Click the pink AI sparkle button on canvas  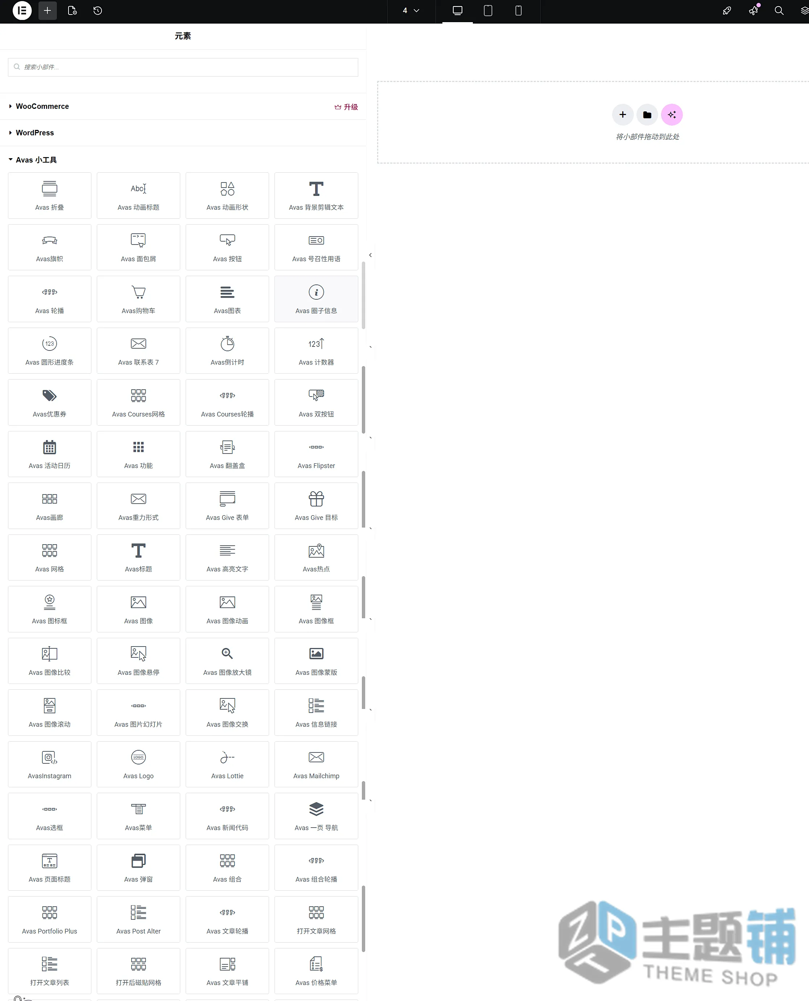[x=672, y=115]
